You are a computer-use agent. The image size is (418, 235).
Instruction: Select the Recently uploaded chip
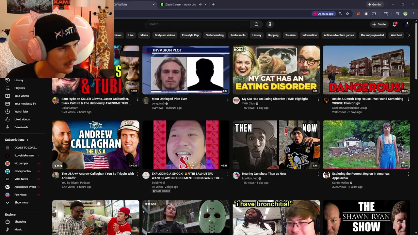pyautogui.click(x=372, y=35)
